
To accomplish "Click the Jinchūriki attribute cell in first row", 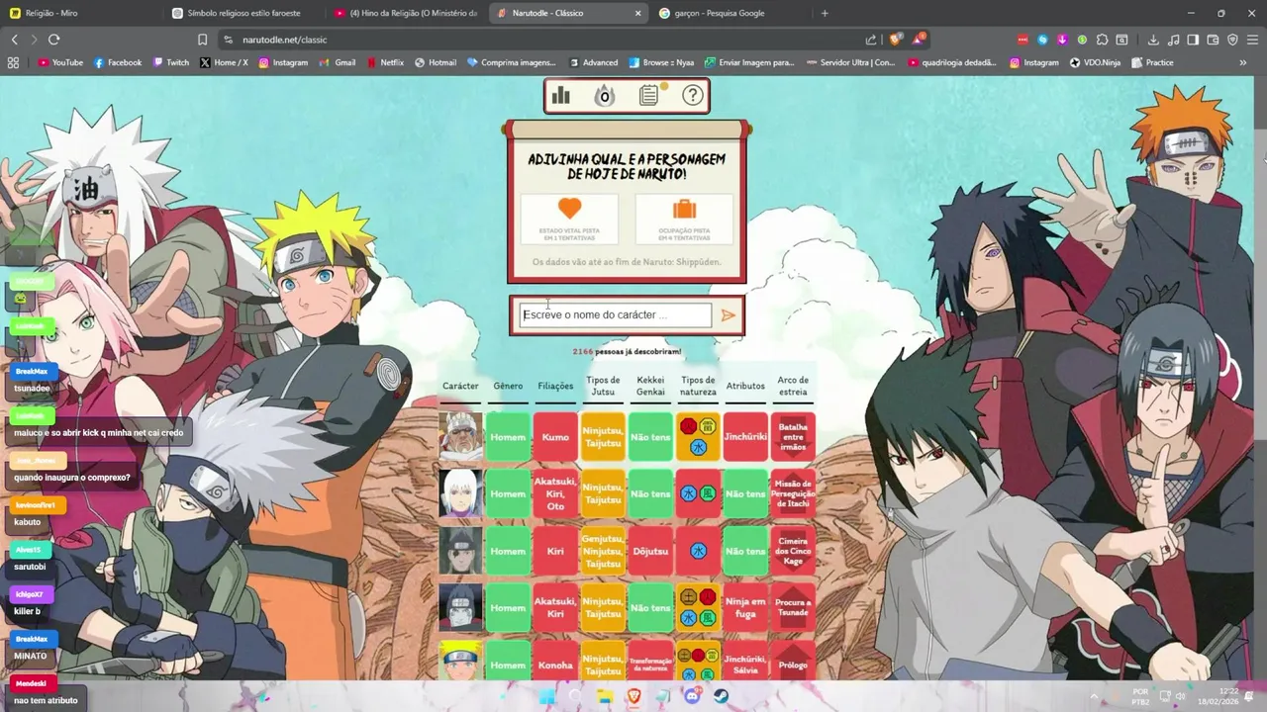I will [x=745, y=437].
